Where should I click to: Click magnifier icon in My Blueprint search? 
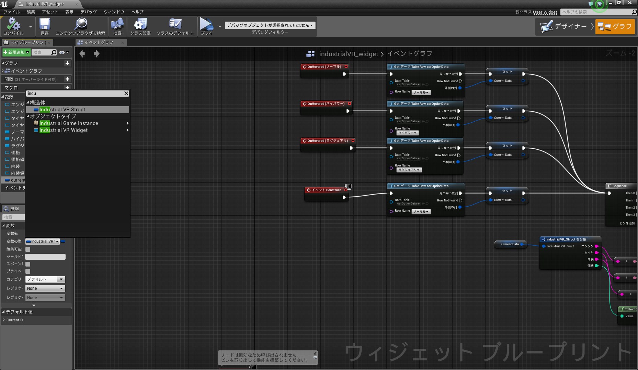click(x=54, y=52)
